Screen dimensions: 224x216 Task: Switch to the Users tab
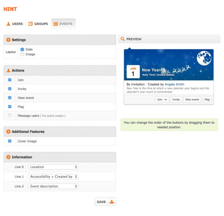pos(15,24)
